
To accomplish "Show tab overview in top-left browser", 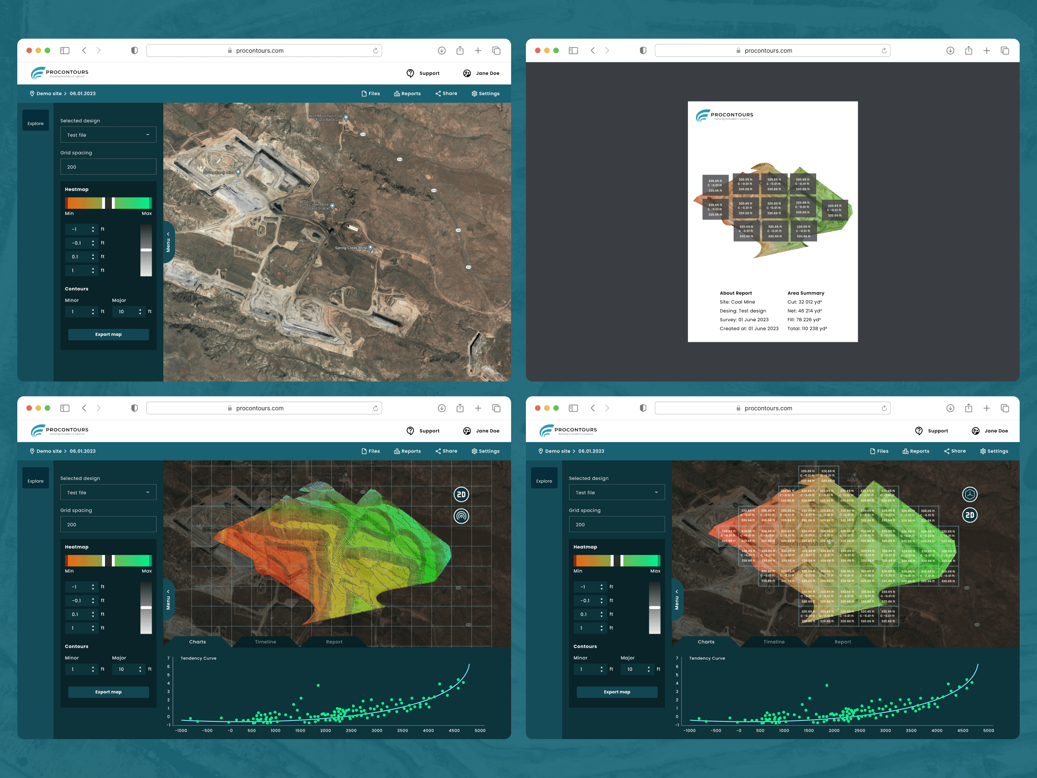I will [x=496, y=50].
